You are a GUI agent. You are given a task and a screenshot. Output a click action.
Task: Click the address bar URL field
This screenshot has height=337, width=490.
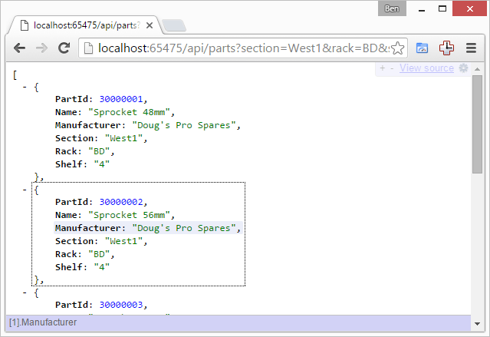pos(243,48)
